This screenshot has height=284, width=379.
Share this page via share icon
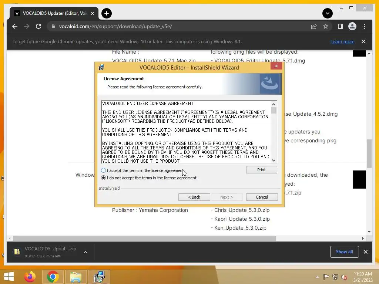coord(314,26)
